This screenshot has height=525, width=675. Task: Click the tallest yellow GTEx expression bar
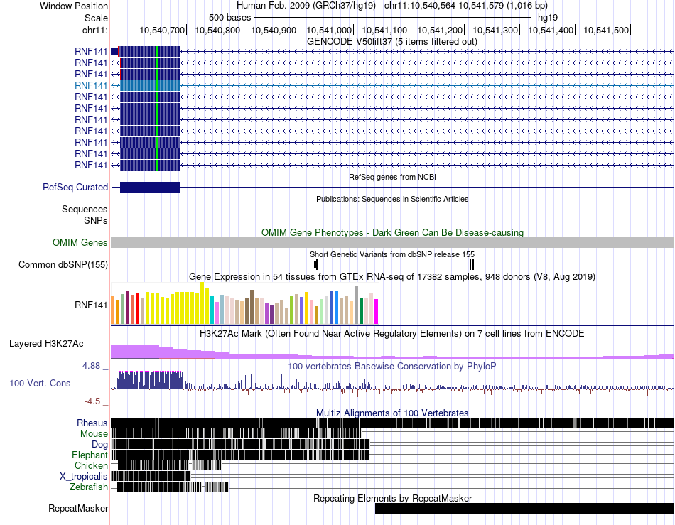tap(202, 303)
